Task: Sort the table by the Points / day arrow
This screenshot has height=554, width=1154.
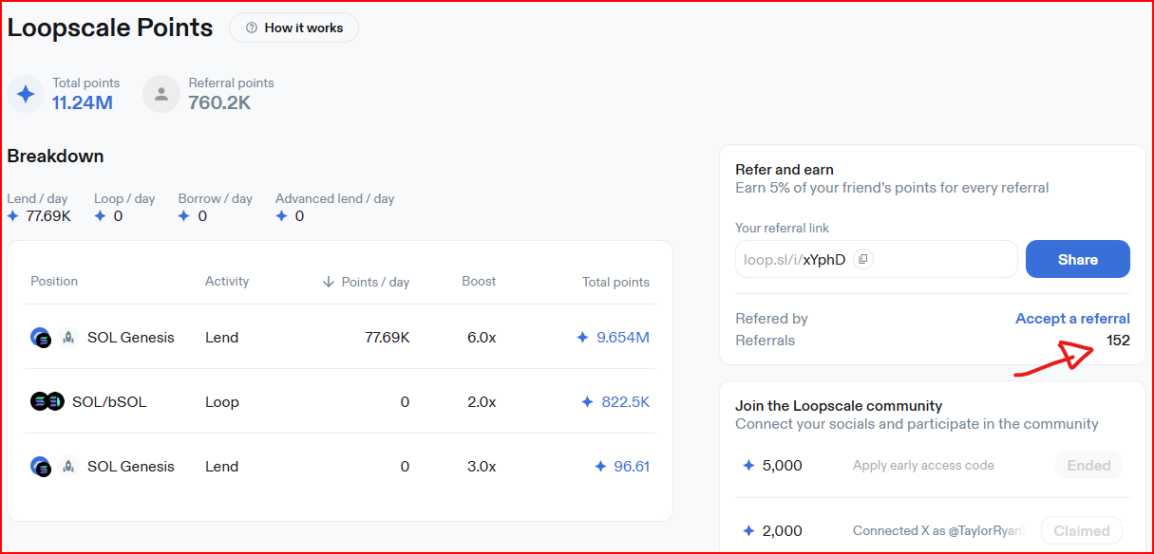Action: pyautogui.click(x=329, y=282)
